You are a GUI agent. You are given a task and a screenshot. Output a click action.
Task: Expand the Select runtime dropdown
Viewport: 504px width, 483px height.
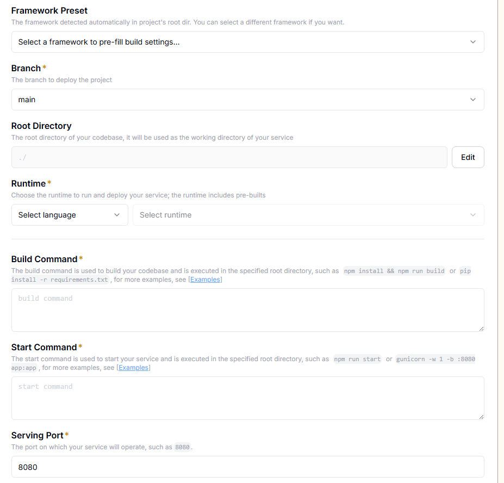(x=309, y=215)
